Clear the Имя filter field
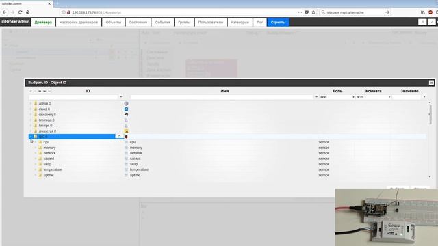The height and width of the screenshot is (246, 438). (x=316, y=97)
